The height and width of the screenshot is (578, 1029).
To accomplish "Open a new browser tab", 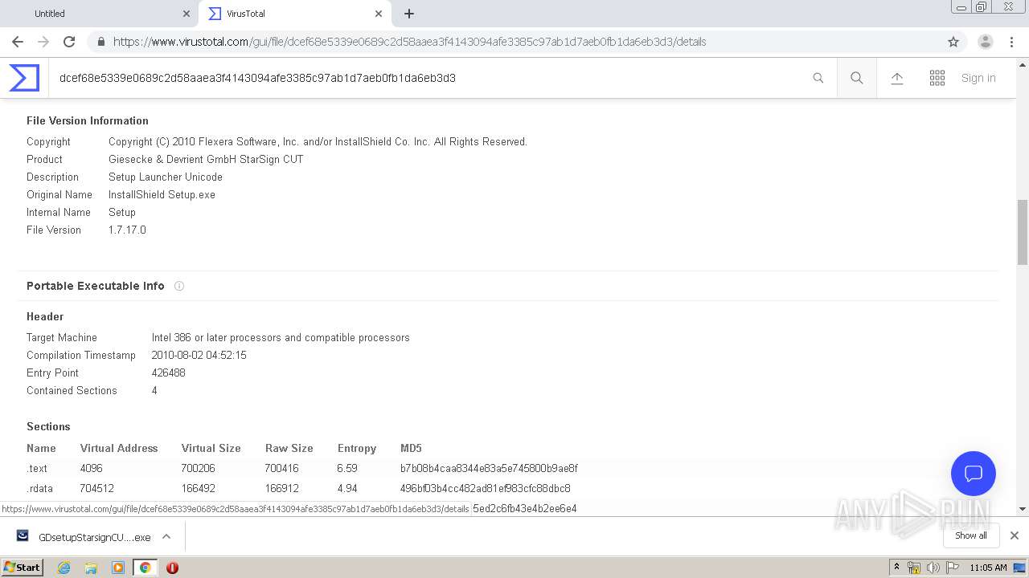I will pos(409,14).
